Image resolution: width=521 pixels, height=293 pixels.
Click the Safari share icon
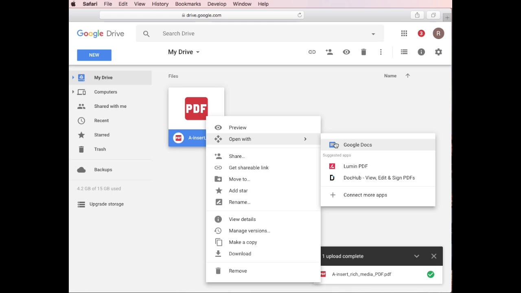(x=417, y=15)
